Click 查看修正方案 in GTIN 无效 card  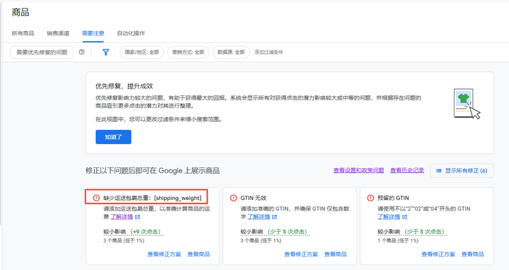pyautogui.click(x=301, y=254)
